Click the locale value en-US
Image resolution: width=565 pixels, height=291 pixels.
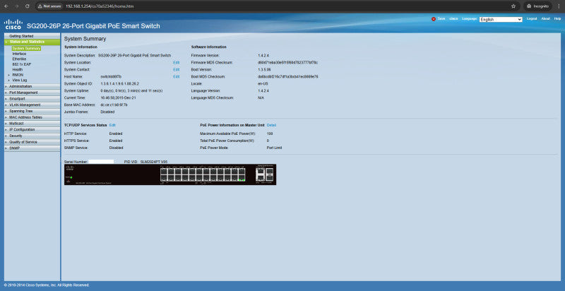click(263, 83)
